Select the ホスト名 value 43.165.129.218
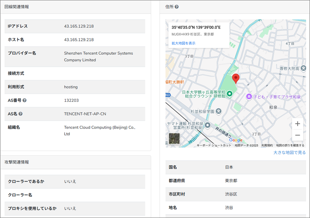Viewport: 310px width, 218px height. point(79,40)
